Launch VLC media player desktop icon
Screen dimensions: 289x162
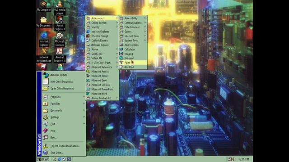pos(60,8)
